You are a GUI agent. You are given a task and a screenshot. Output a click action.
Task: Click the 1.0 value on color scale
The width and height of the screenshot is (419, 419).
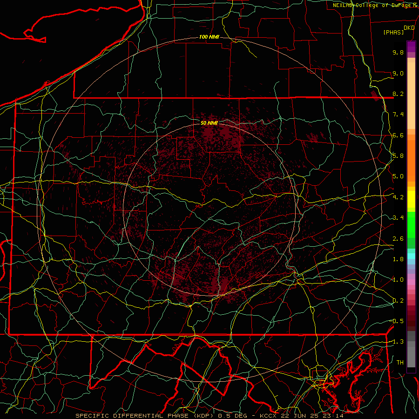coord(398,280)
